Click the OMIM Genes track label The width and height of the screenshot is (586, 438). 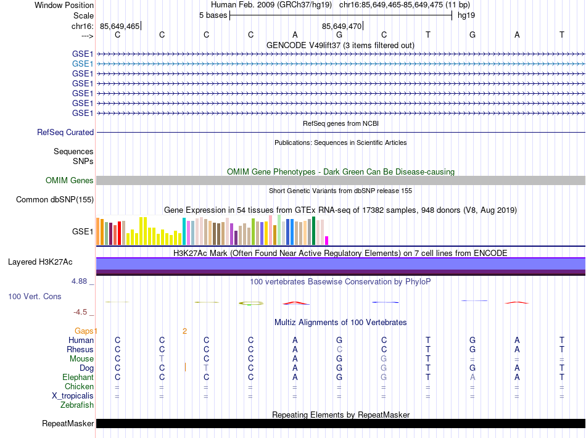coord(70,181)
